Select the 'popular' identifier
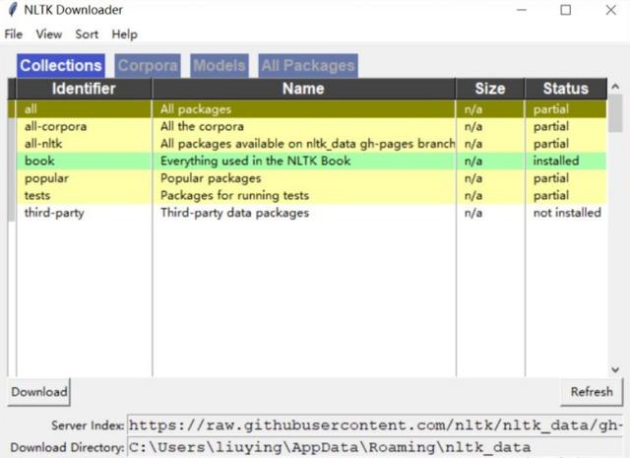This screenshot has height=458, width=630. point(46,178)
